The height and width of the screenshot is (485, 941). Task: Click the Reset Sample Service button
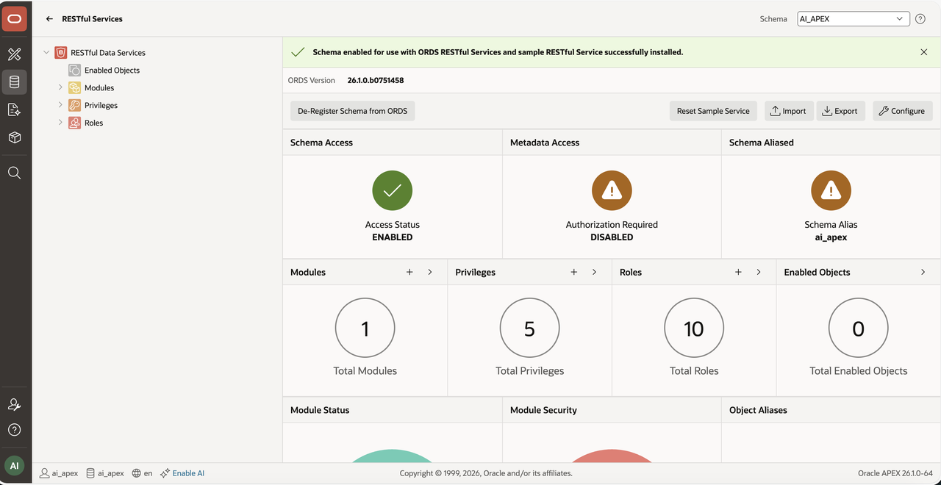click(713, 111)
